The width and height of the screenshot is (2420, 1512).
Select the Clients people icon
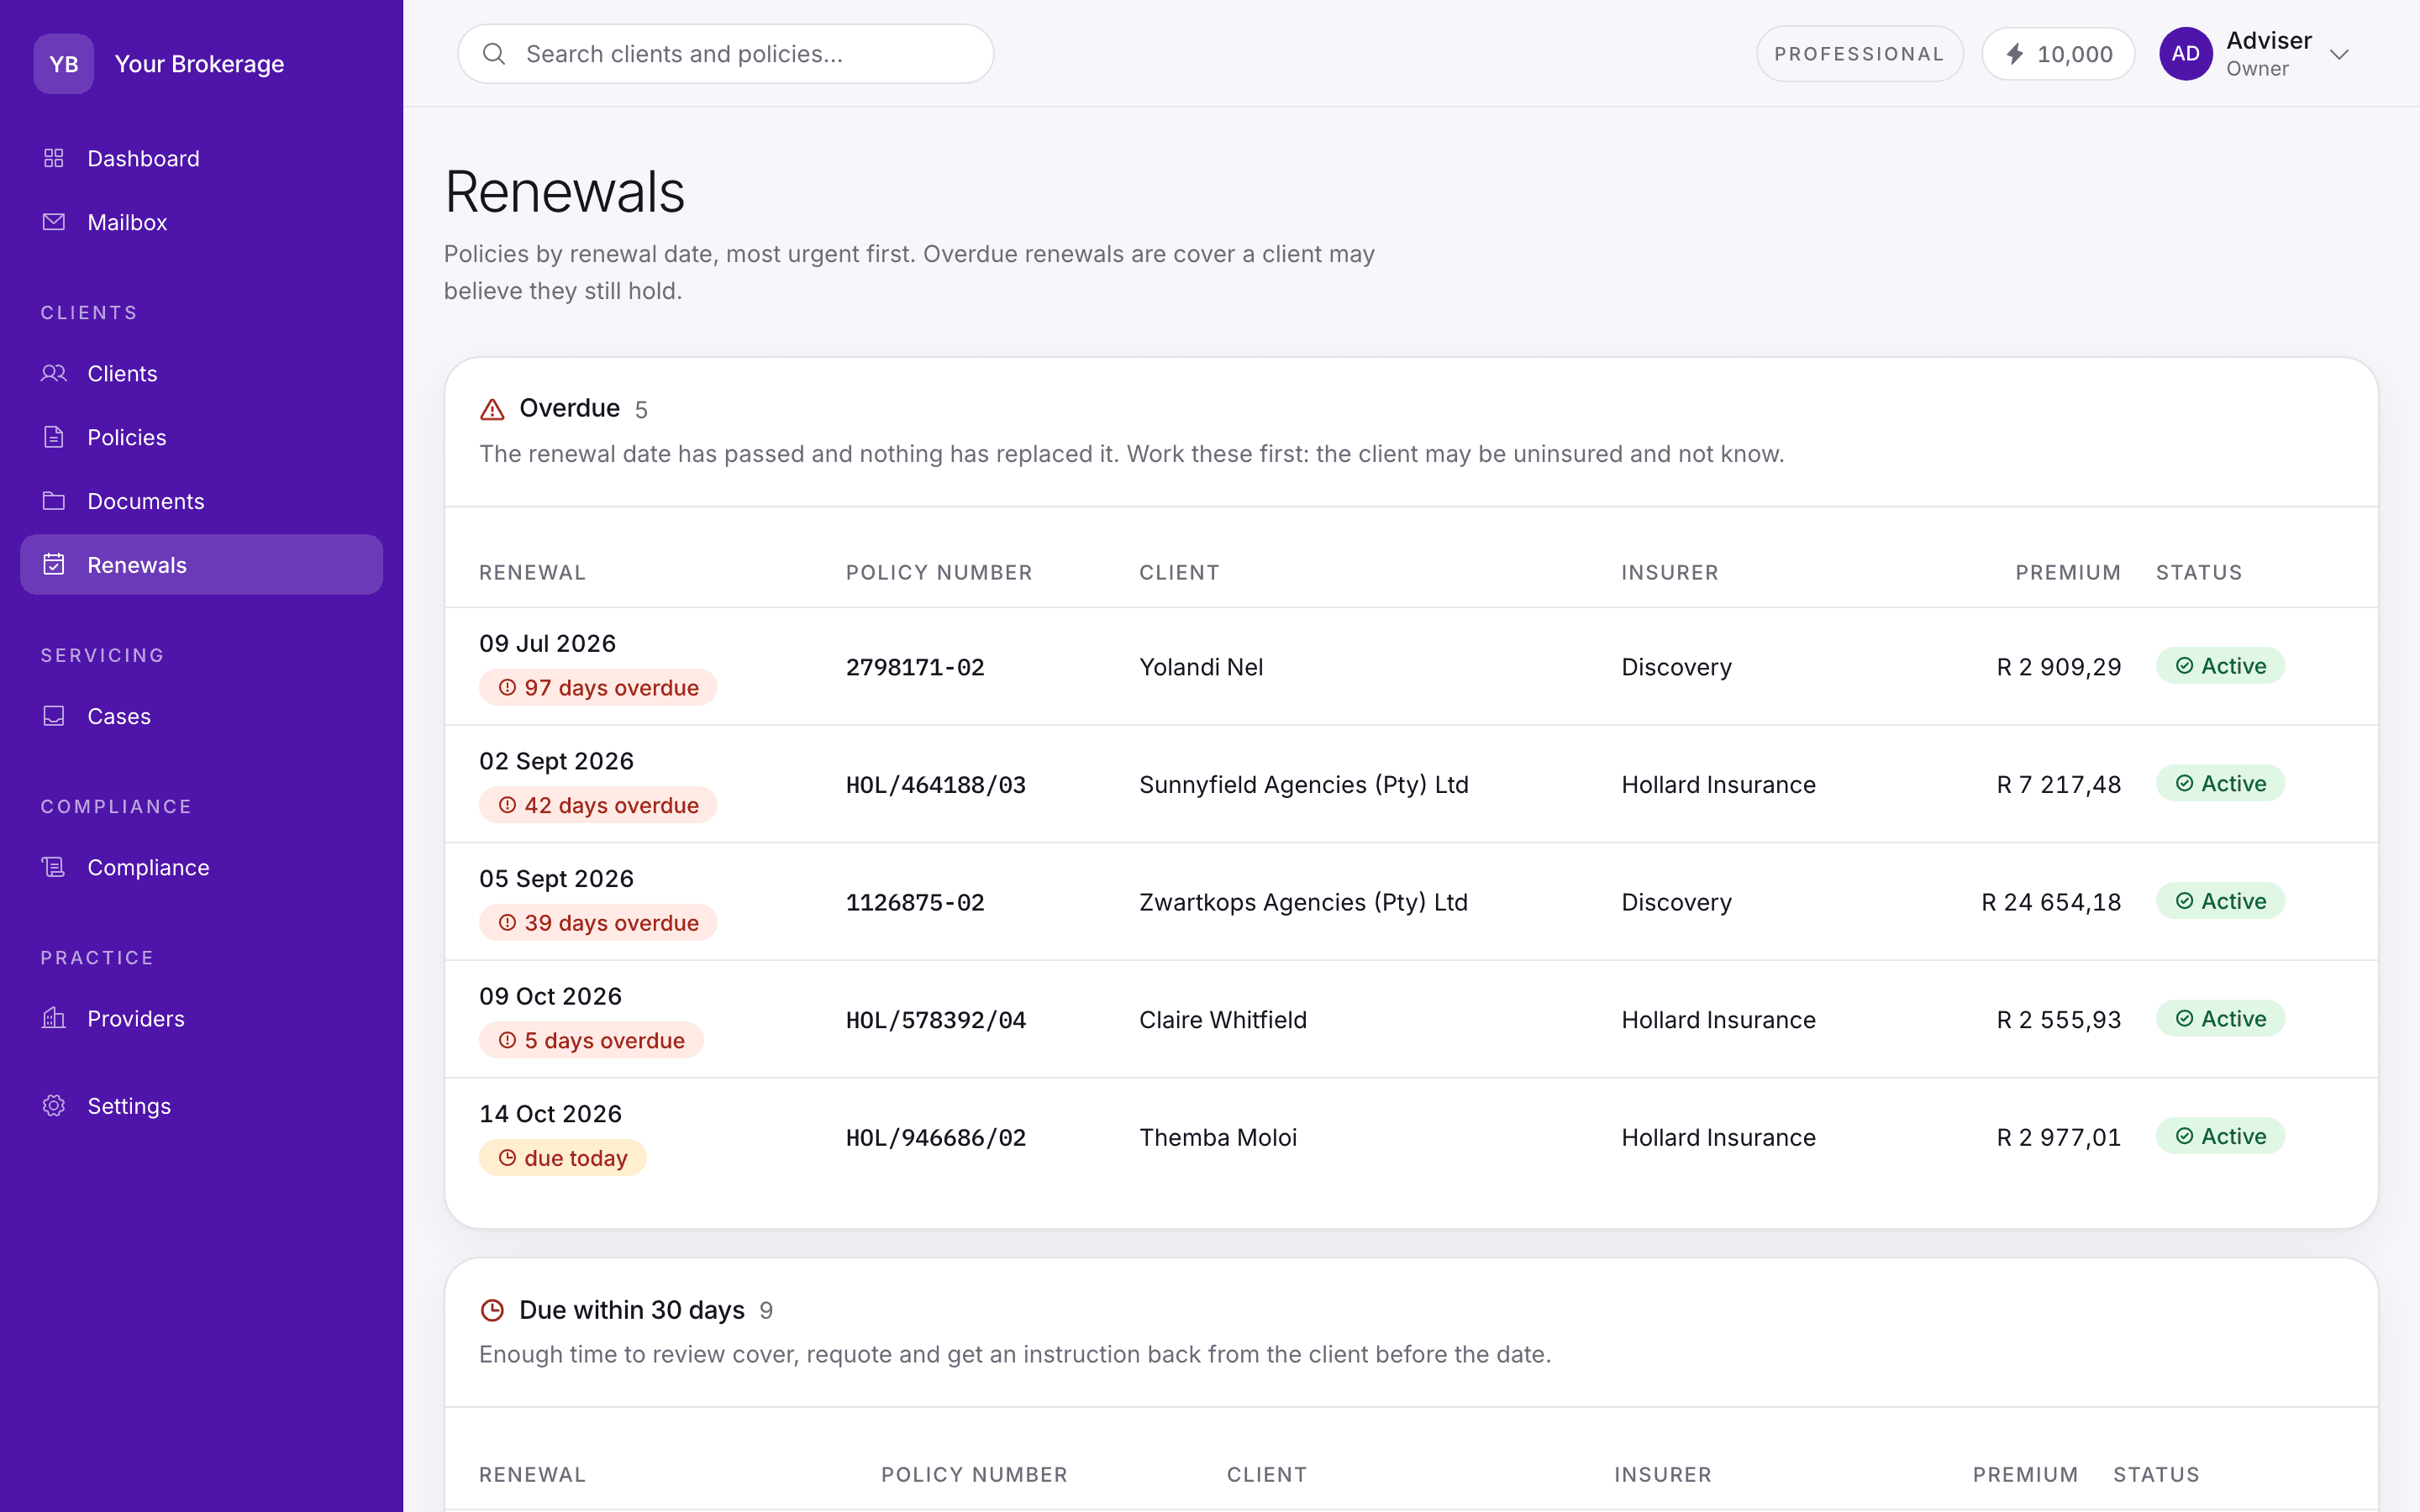[x=54, y=373]
